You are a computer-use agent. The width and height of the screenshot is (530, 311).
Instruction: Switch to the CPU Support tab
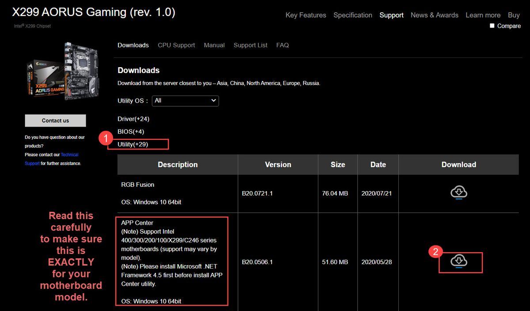point(176,45)
